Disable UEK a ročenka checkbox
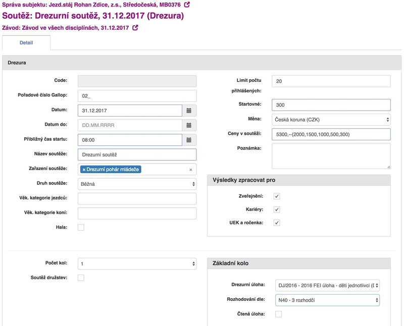 pos(277,223)
